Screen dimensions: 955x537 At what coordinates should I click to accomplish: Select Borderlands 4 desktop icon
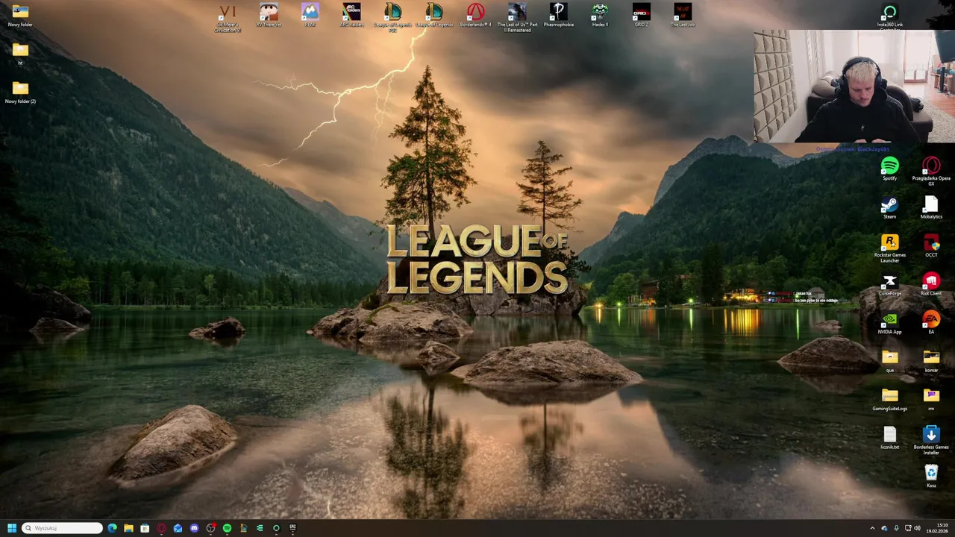(x=476, y=16)
